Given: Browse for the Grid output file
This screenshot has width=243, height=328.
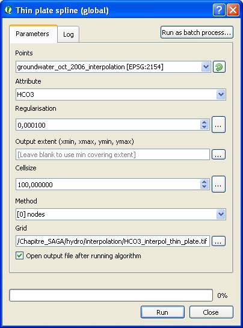Looking at the screenshot, I should pyautogui.click(x=218, y=241).
